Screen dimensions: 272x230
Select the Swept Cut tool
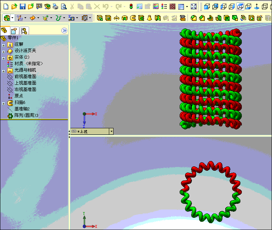click(x=141, y=18)
